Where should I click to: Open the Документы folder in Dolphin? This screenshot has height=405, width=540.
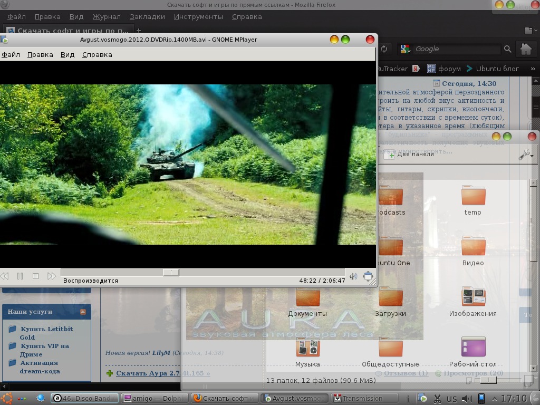tap(307, 302)
